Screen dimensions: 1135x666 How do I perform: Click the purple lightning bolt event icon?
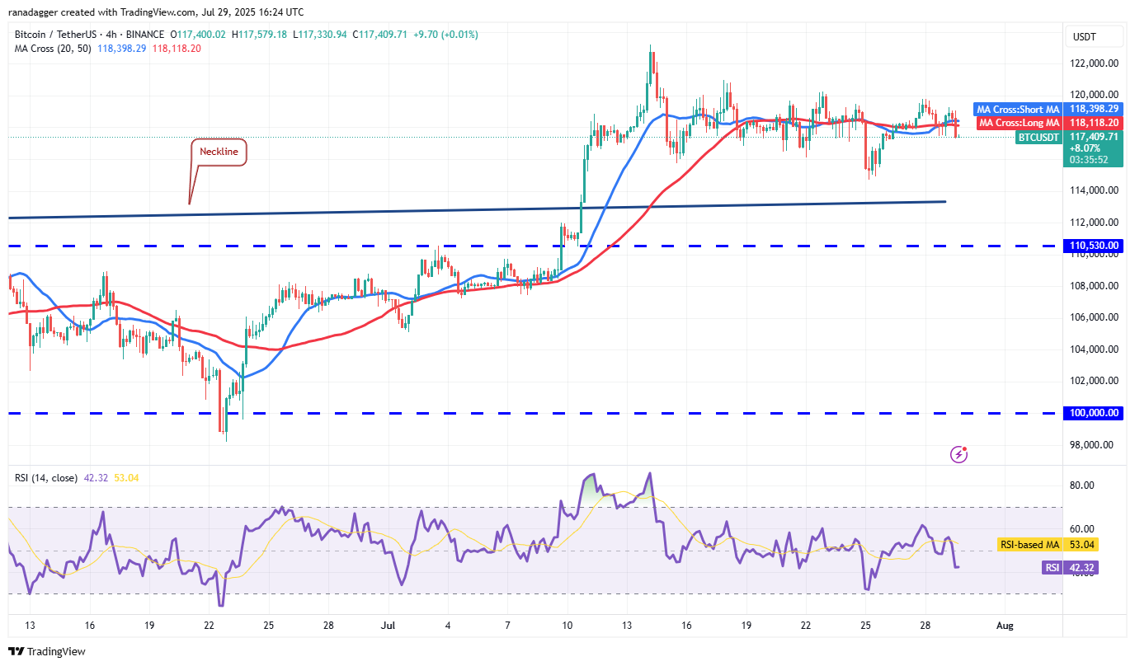point(958,453)
